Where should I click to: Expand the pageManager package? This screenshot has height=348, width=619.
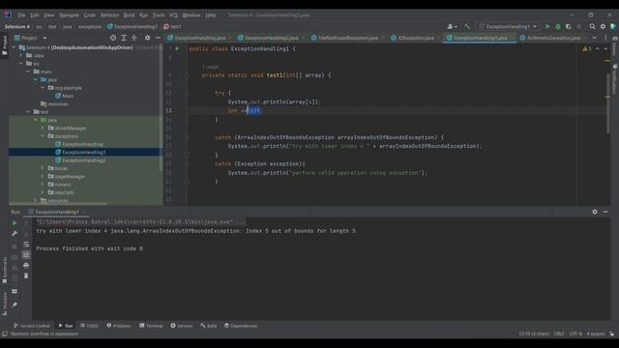coord(43,176)
